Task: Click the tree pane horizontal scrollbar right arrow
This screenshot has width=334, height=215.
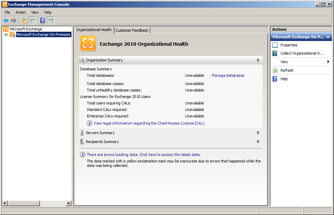Action: click(69, 203)
